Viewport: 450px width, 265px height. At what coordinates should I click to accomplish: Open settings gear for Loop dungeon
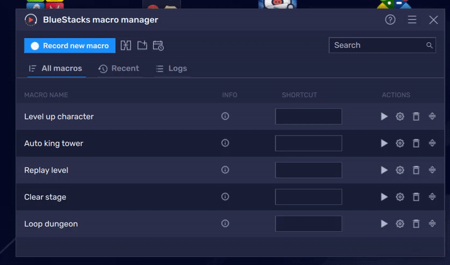pyautogui.click(x=400, y=223)
